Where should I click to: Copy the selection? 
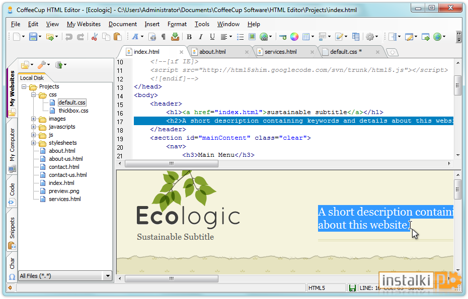tap(106, 37)
